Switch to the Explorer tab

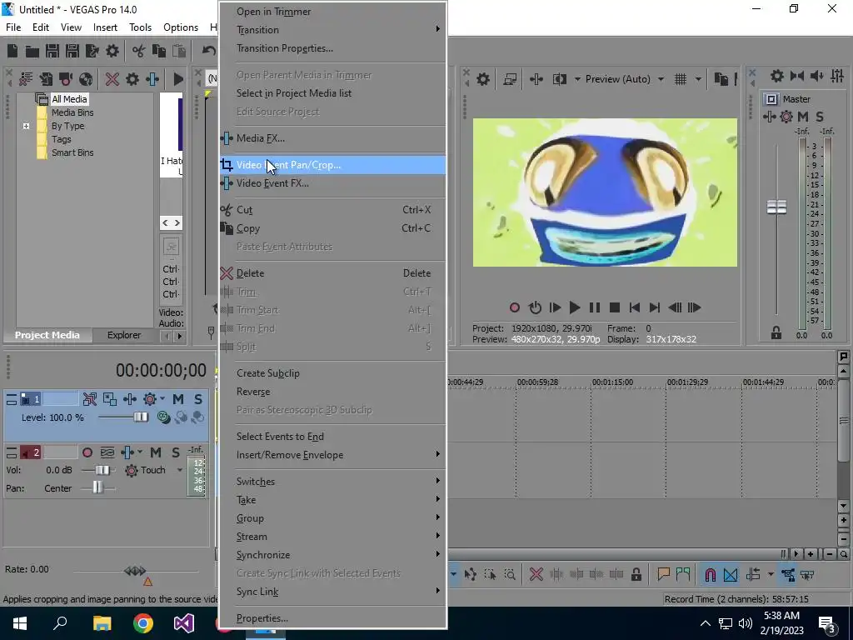click(x=124, y=335)
